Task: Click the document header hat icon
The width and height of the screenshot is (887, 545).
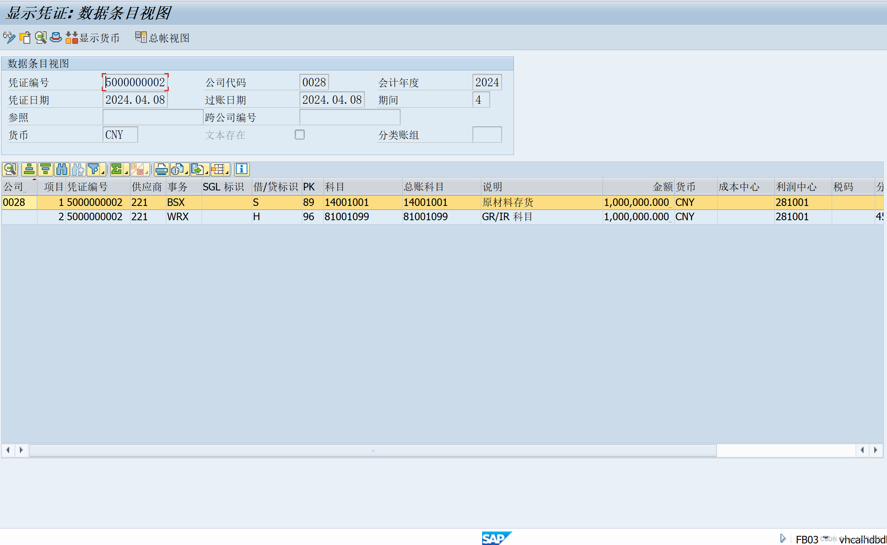Action: coord(56,37)
